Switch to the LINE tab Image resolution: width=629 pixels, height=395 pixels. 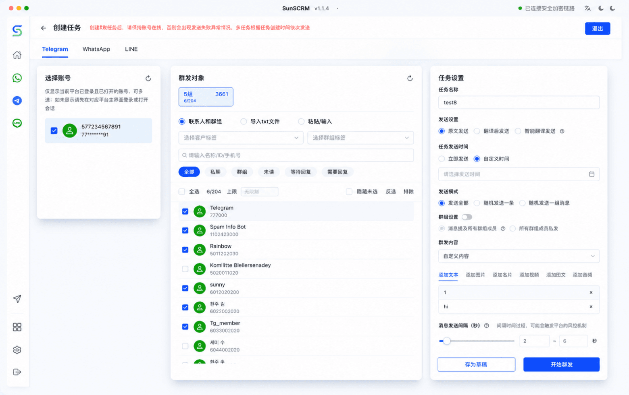pos(131,49)
